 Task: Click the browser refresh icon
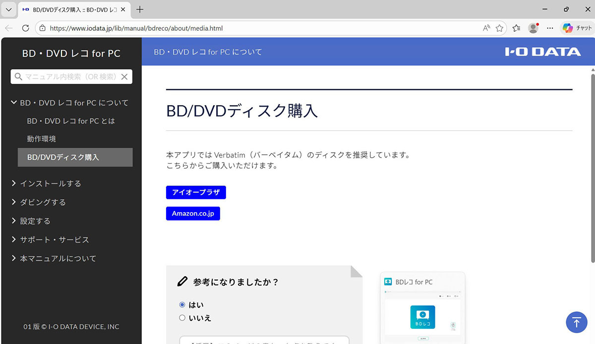(26, 28)
